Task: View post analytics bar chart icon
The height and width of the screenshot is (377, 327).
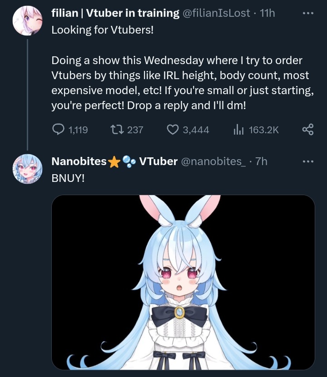Action: (238, 130)
